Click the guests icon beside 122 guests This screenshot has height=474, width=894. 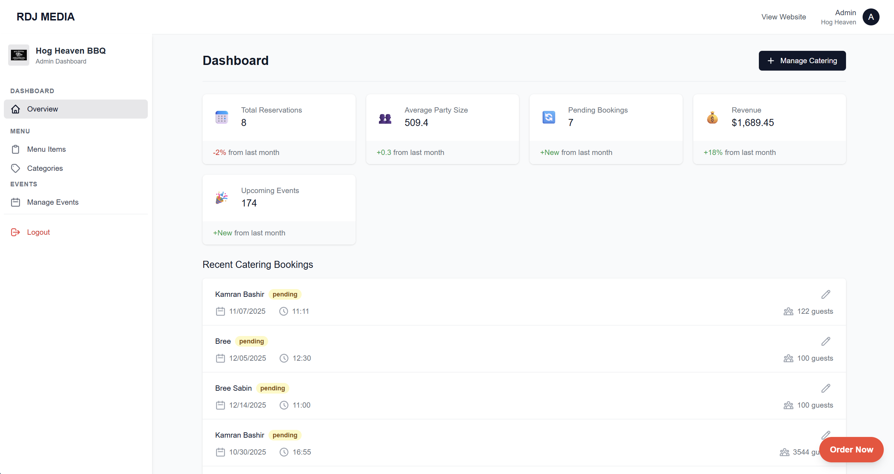[788, 311]
